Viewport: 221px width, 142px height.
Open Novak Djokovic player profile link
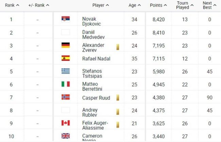point(91,21)
